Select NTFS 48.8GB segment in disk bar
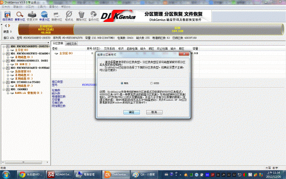This screenshot has width=286, height=179. coord(46,30)
